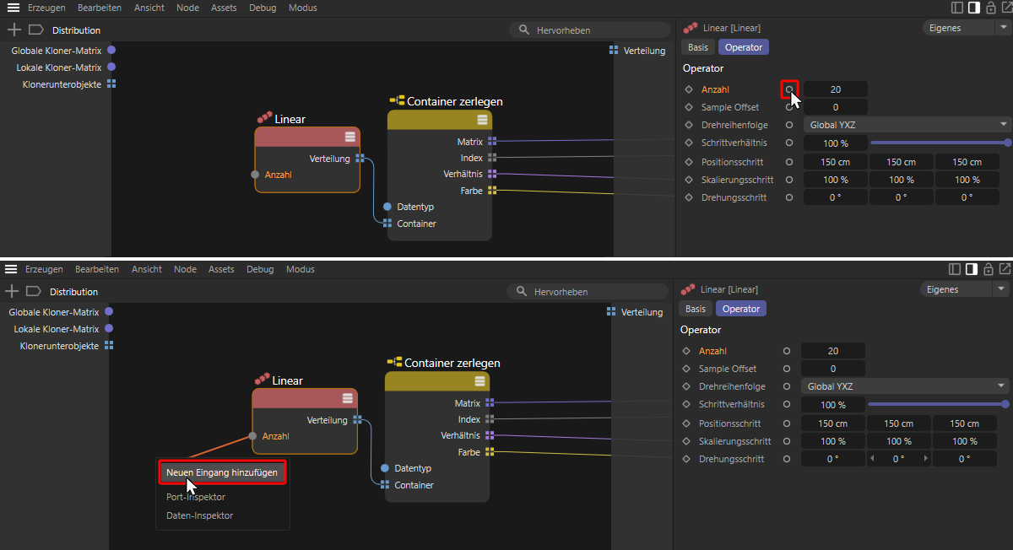Screen dimensions: 1013x550
Task: Select Port-Inspektor in the context menu
Action: coord(196,497)
